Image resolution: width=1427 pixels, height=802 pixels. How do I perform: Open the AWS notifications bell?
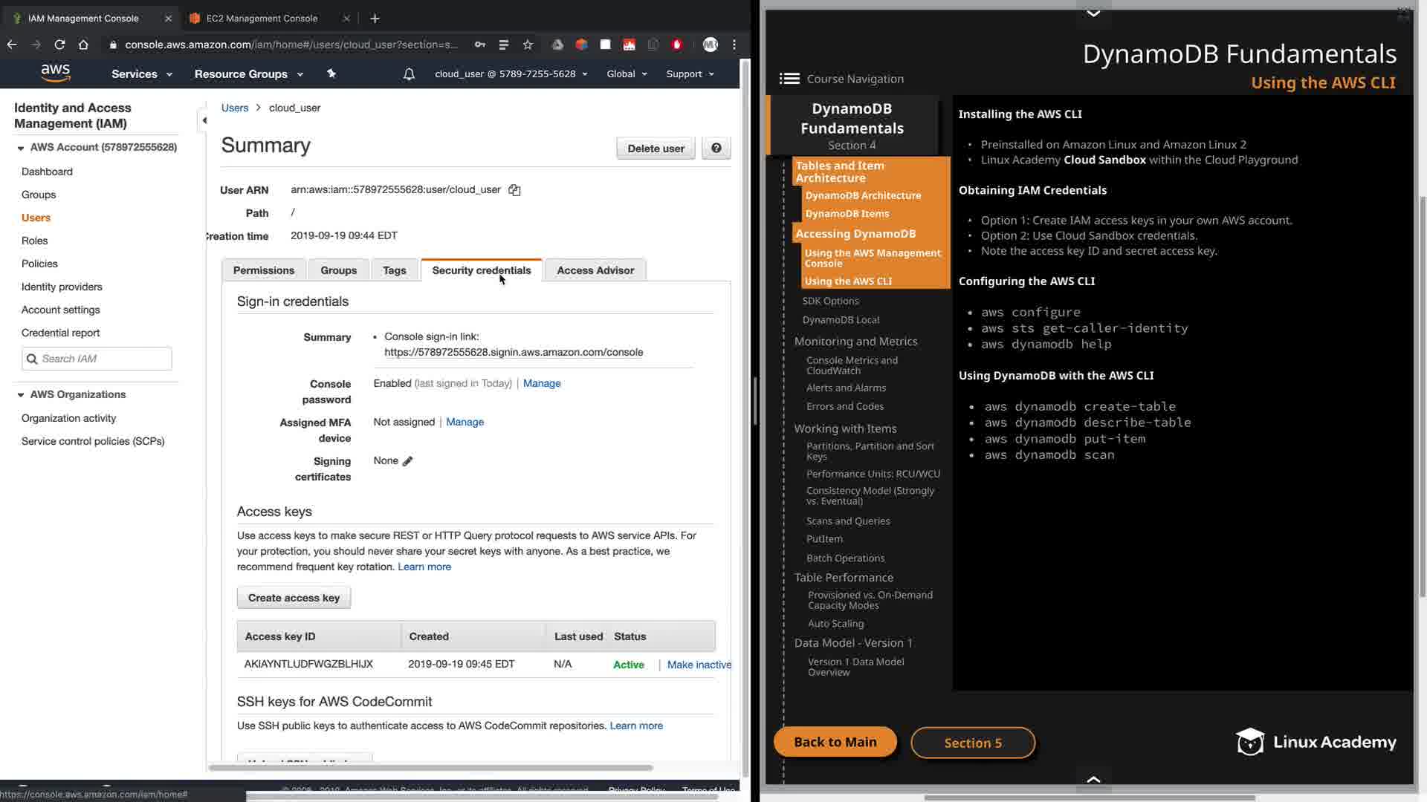click(x=409, y=74)
